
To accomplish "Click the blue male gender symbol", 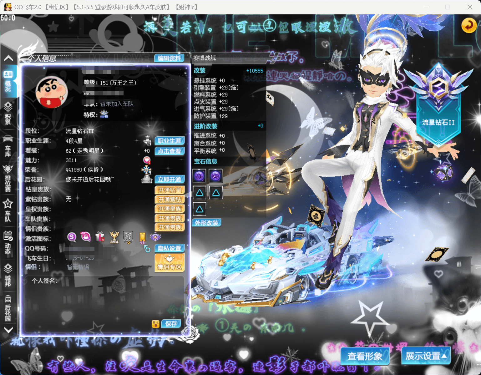I will click(x=147, y=249).
